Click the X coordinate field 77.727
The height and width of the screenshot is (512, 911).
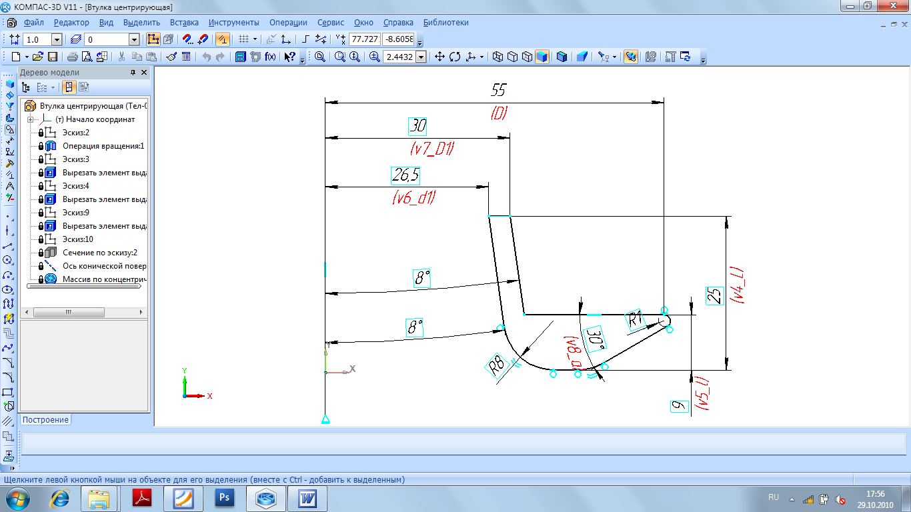(364, 39)
